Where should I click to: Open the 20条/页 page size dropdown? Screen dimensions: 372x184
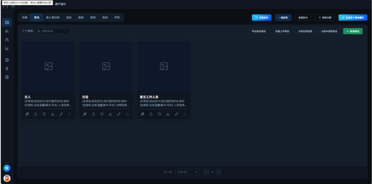(187, 172)
